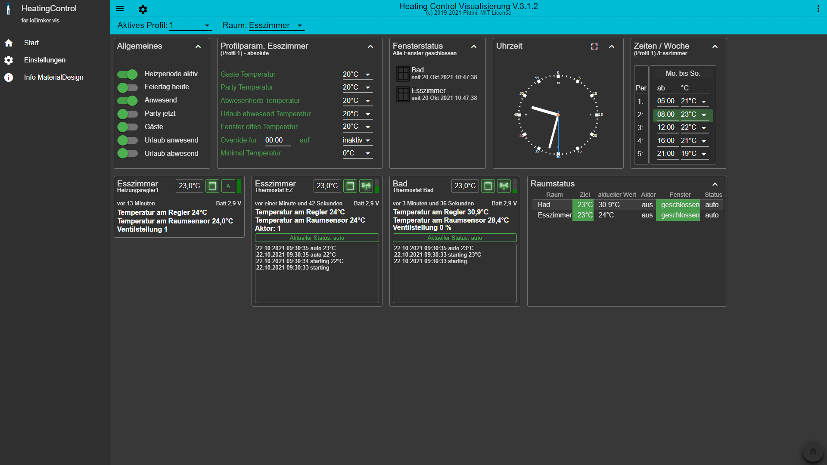The height and width of the screenshot is (465, 827).
Task: Collapse the Fensterstatus panel
Action: point(474,46)
